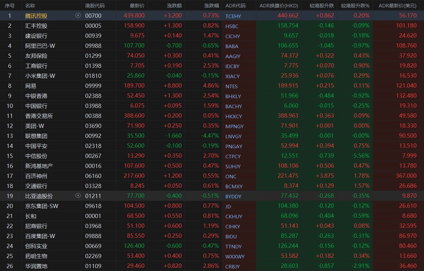
Task: Select the 中国平安 stock name
Action: 36,146
